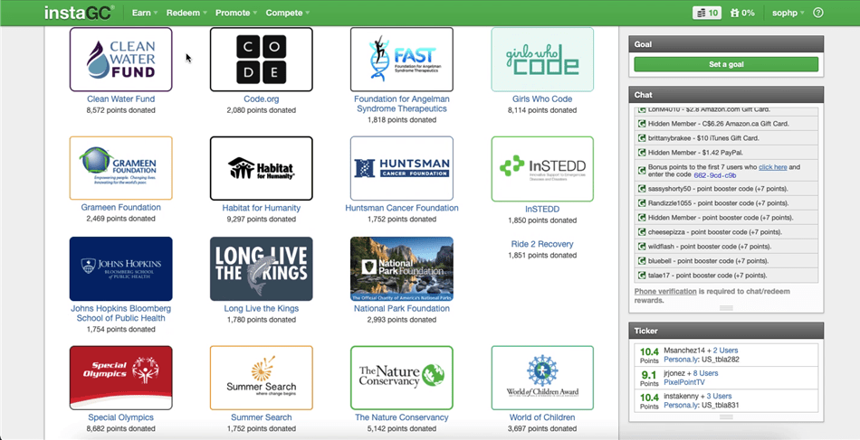
Task: Select the Long Live the Kings image
Action: click(x=261, y=268)
